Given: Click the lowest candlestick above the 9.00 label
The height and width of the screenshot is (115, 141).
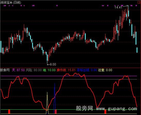Looking at the screenshot, I should click(x=47, y=59).
